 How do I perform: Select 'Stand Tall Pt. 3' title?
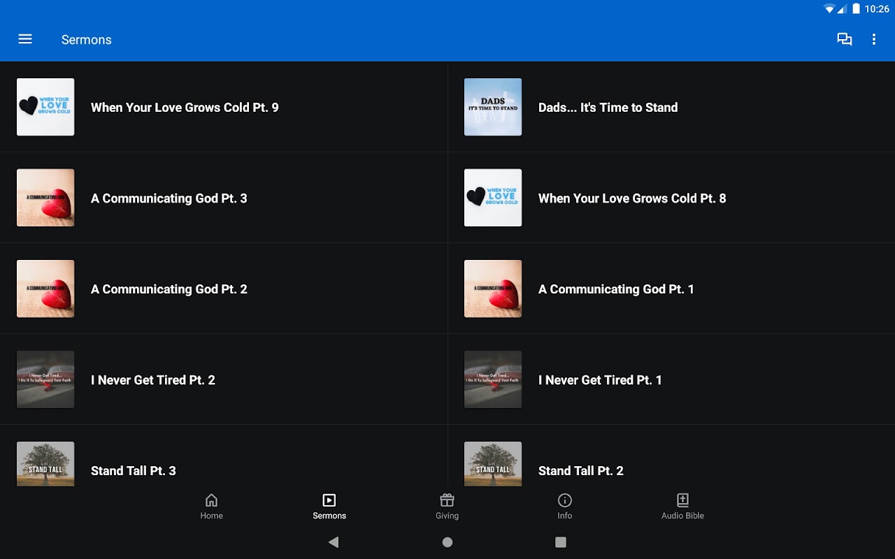click(134, 471)
